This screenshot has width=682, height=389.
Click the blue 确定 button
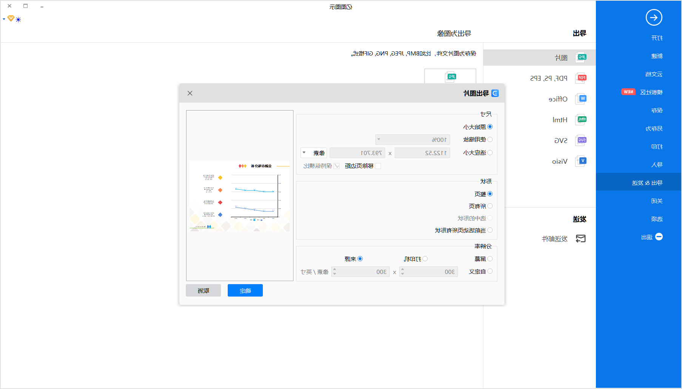[245, 291]
